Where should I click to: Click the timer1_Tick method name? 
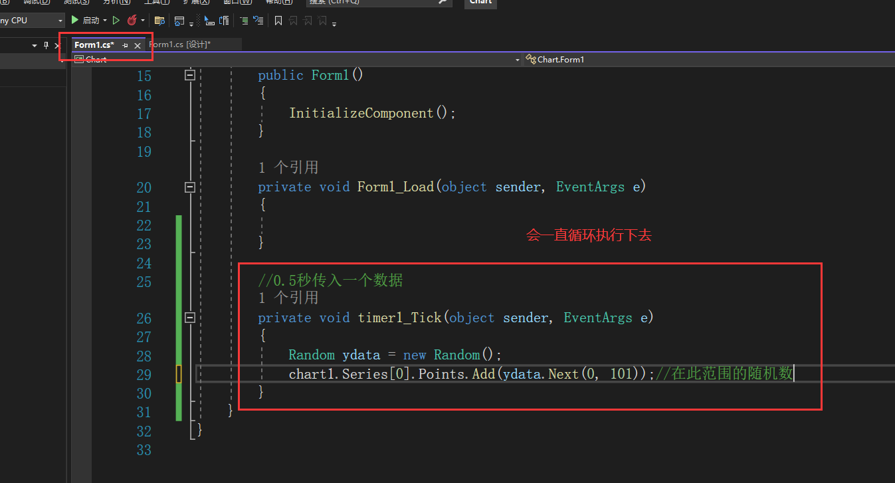pyautogui.click(x=400, y=318)
